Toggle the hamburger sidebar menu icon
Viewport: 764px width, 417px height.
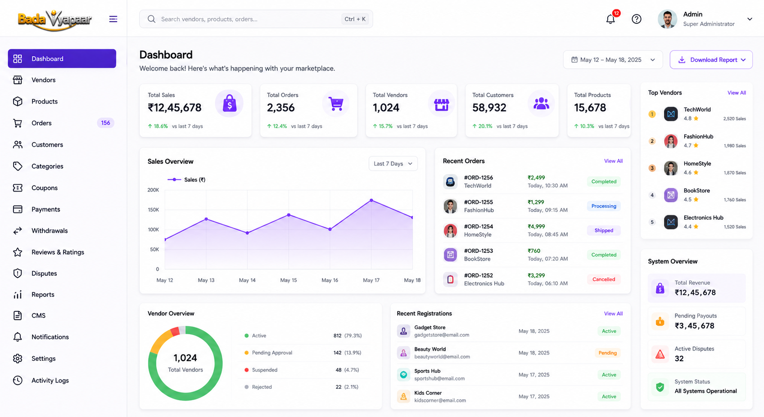coord(113,19)
